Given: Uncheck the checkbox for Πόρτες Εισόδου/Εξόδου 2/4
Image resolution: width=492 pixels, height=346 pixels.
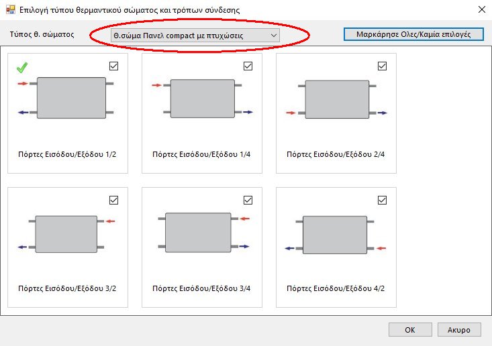Looking at the screenshot, I should pos(382,66).
